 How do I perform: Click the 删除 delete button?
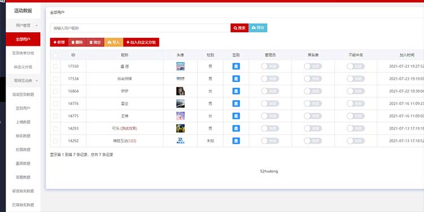(77, 42)
